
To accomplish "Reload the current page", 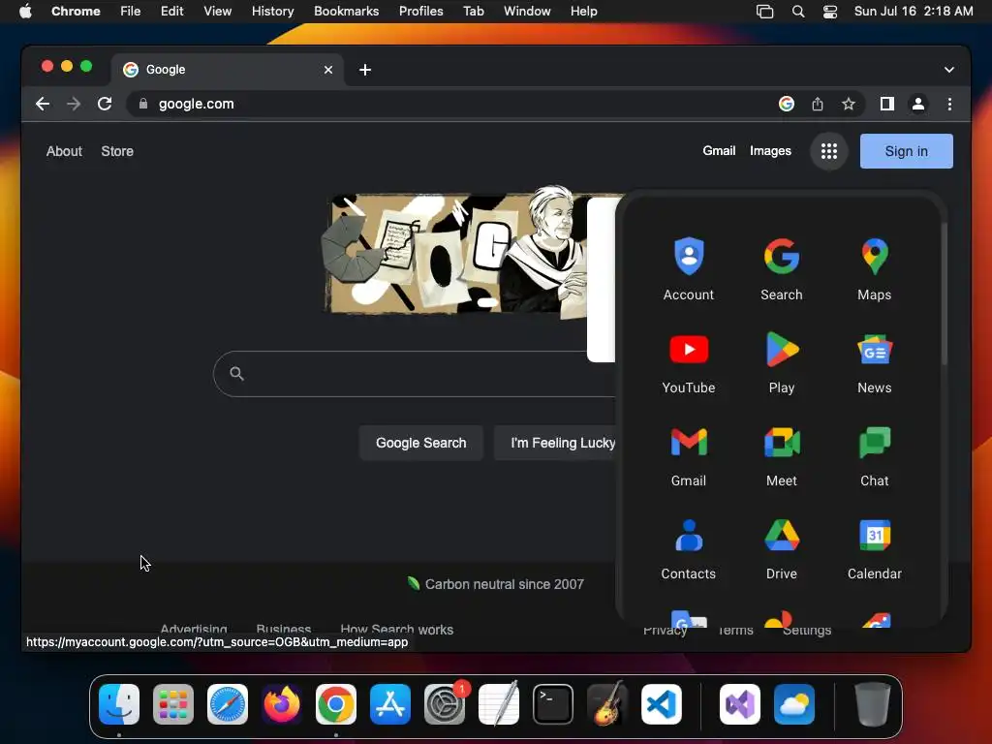I will coord(105,104).
